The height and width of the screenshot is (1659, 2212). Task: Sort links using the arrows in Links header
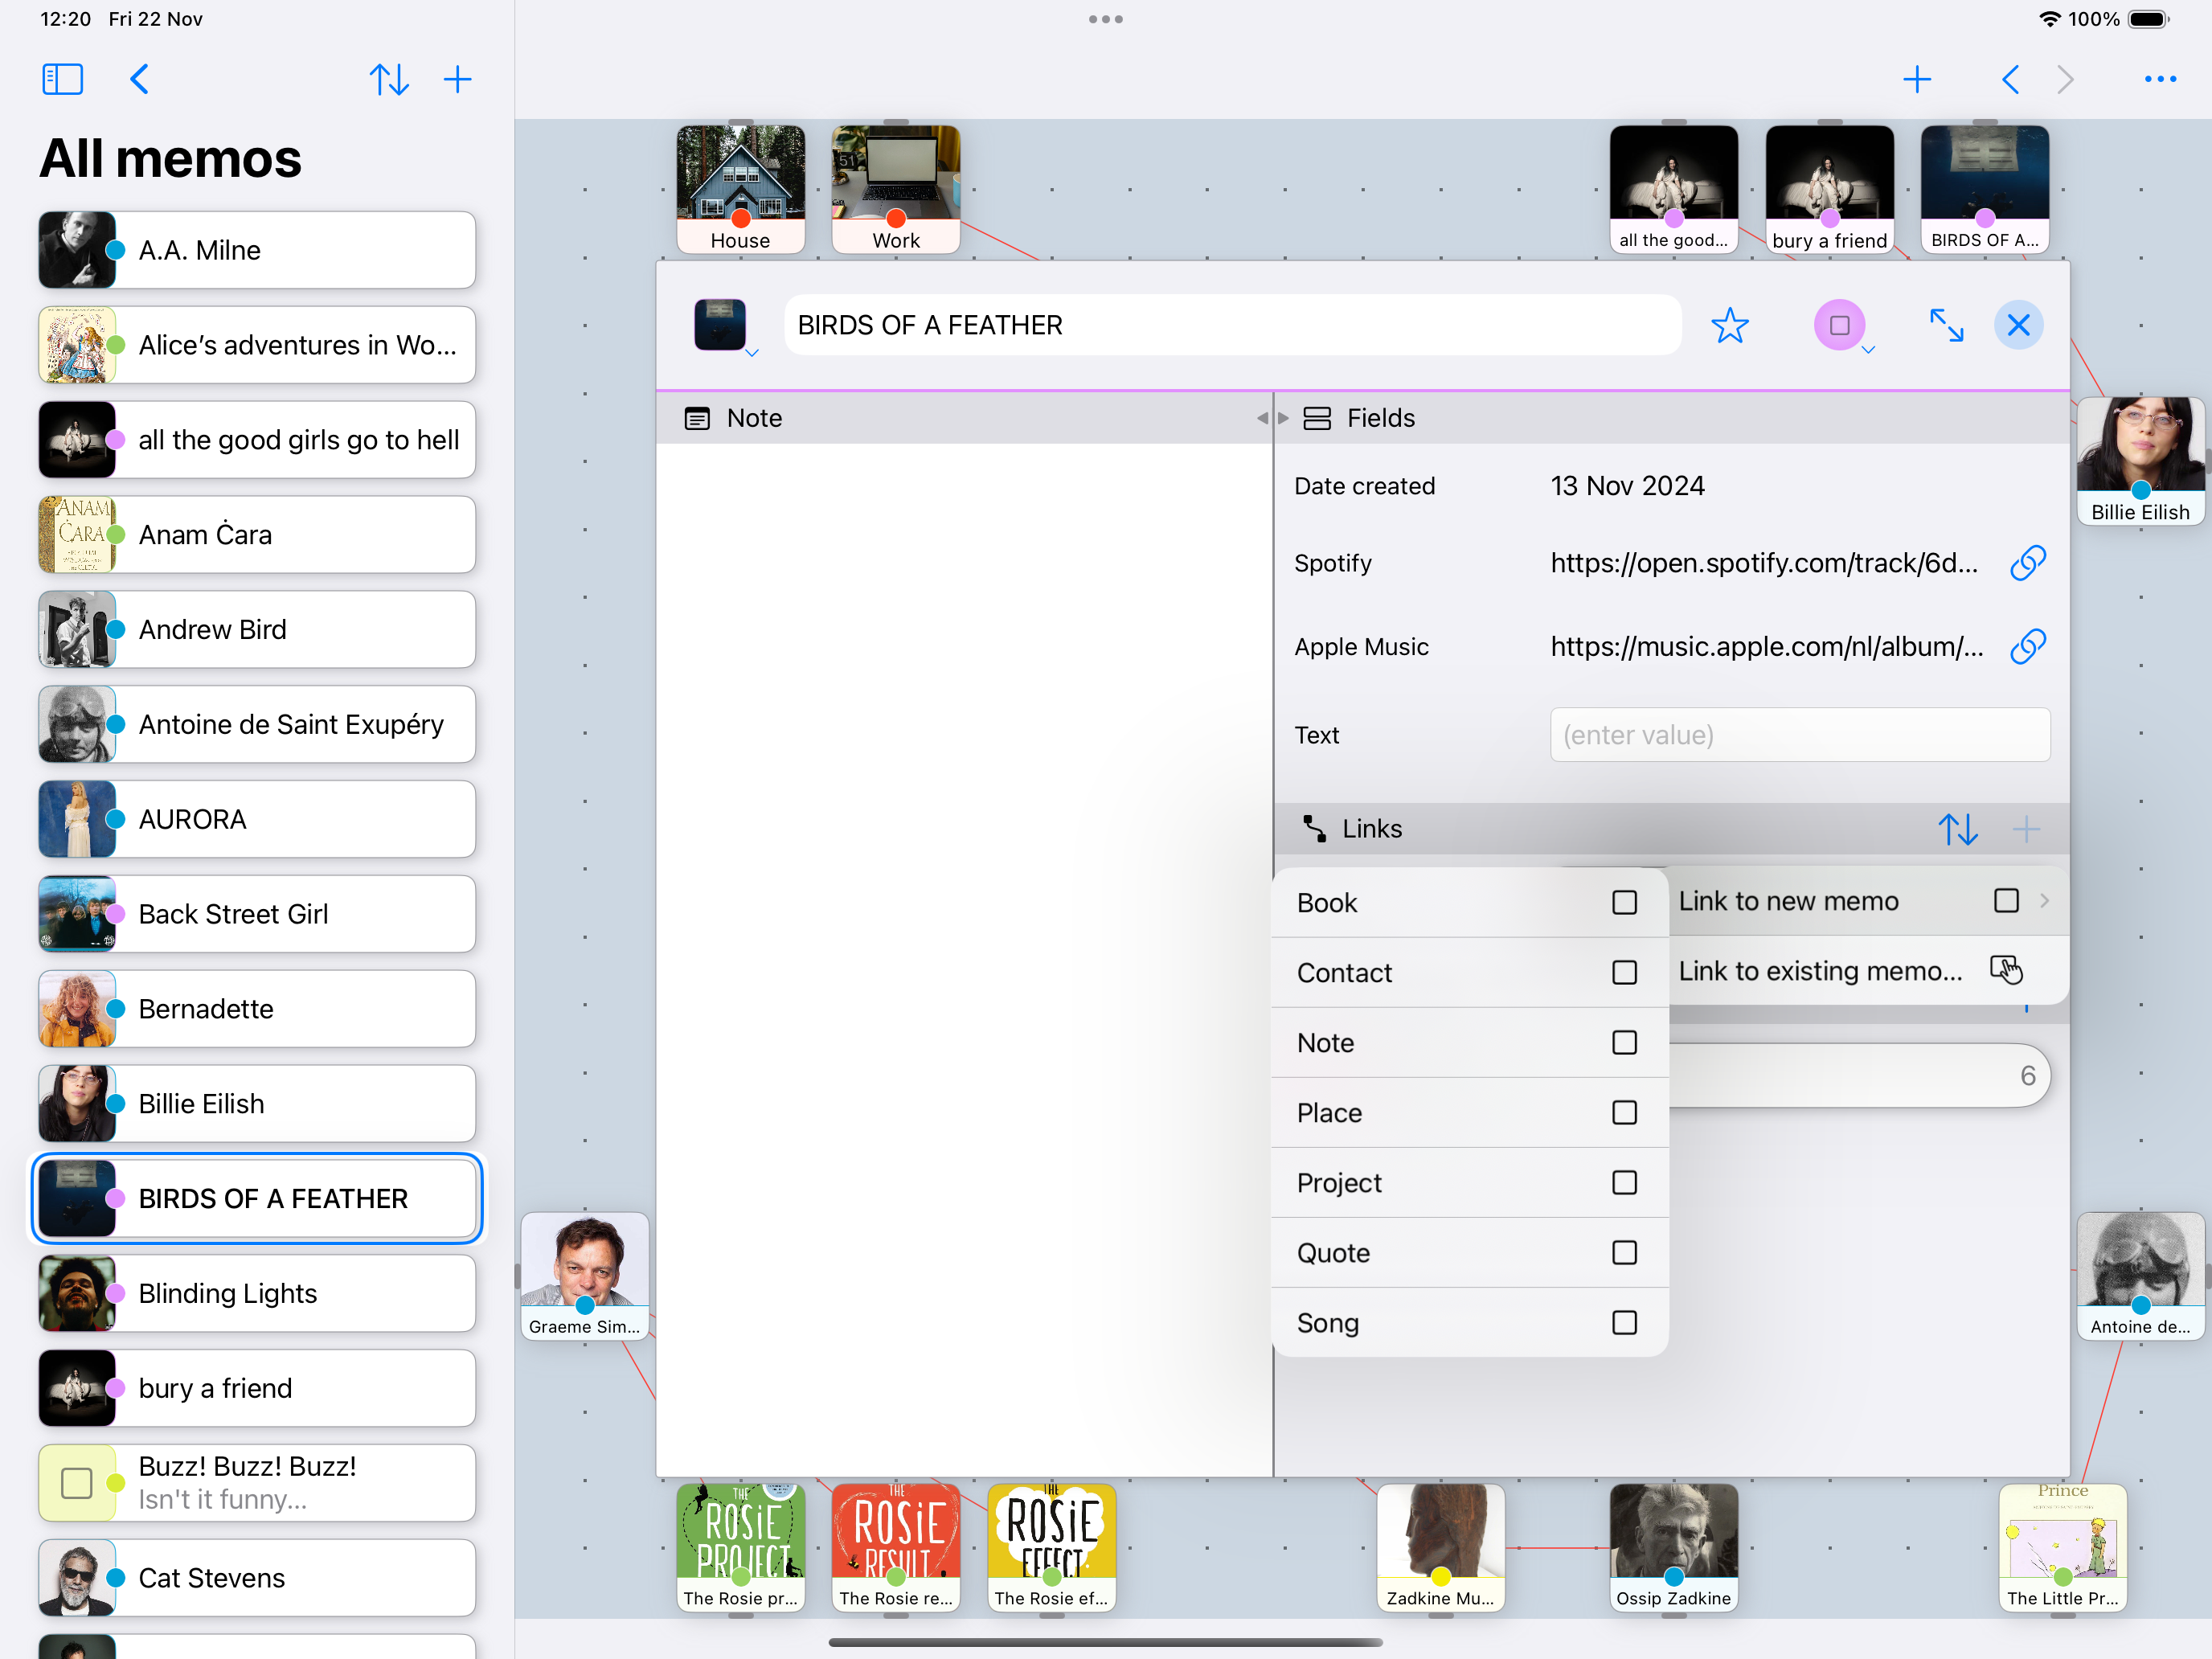pos(1959,828)
